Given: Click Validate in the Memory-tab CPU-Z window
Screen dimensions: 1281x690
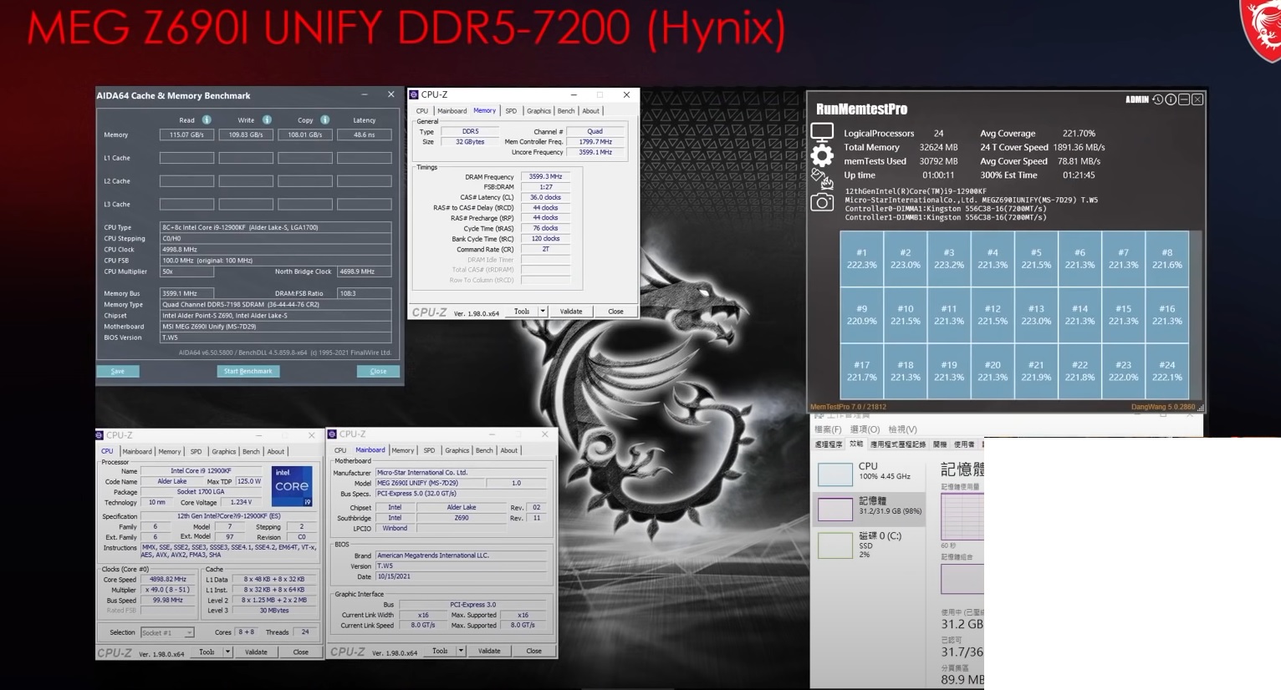Looking at the screenshot, I should [x=571, y=312].
